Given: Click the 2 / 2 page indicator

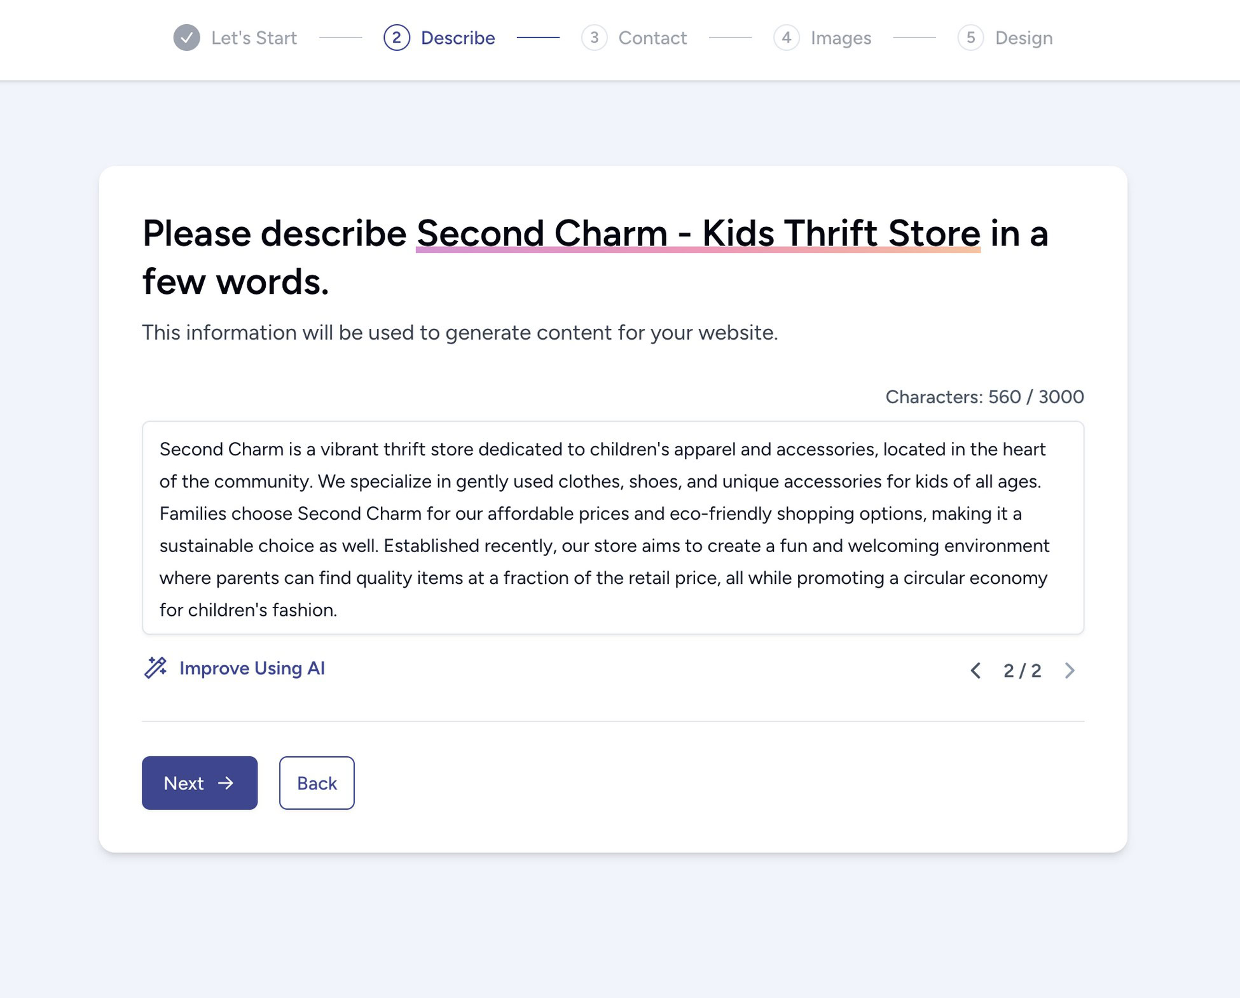Looking at the screenshot, I should click(1023, 670).
